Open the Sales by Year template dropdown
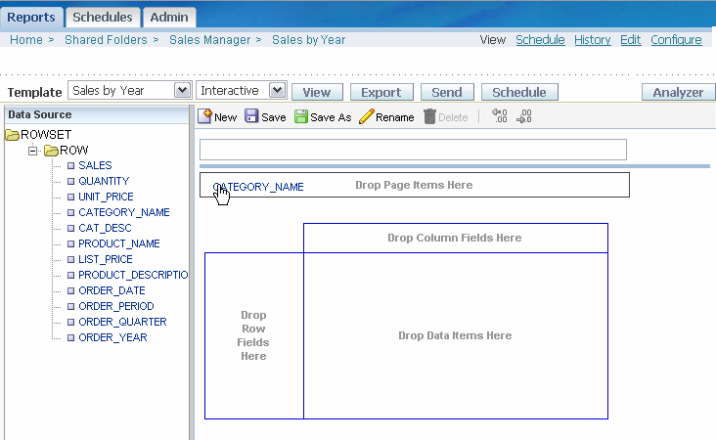Image resolution: width=716 pixels, height=440 pixels. click(182, 90)
